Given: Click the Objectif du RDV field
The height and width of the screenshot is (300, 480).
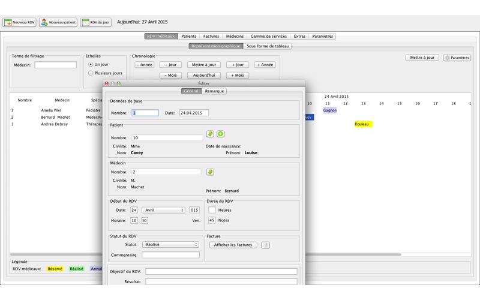Looking at the screenshot, I should pos(221,271).
